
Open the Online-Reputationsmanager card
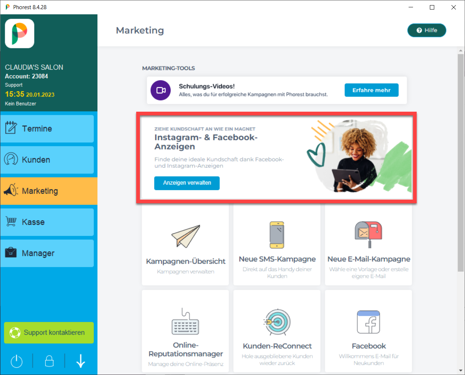(x=185, y=331)
